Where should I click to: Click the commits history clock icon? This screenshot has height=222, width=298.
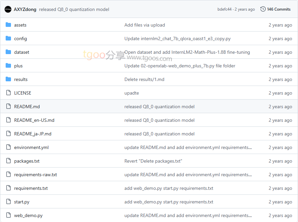pos(263,9)
